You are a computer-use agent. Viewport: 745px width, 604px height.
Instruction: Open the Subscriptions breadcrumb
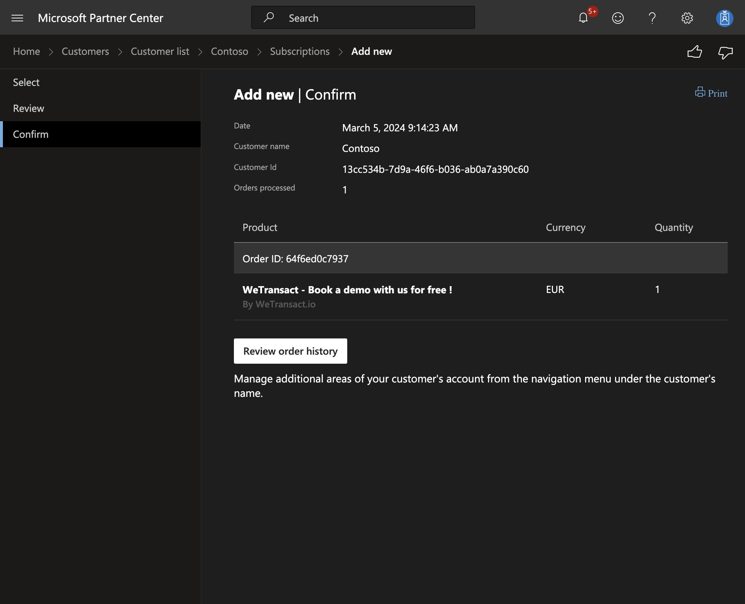300,52
